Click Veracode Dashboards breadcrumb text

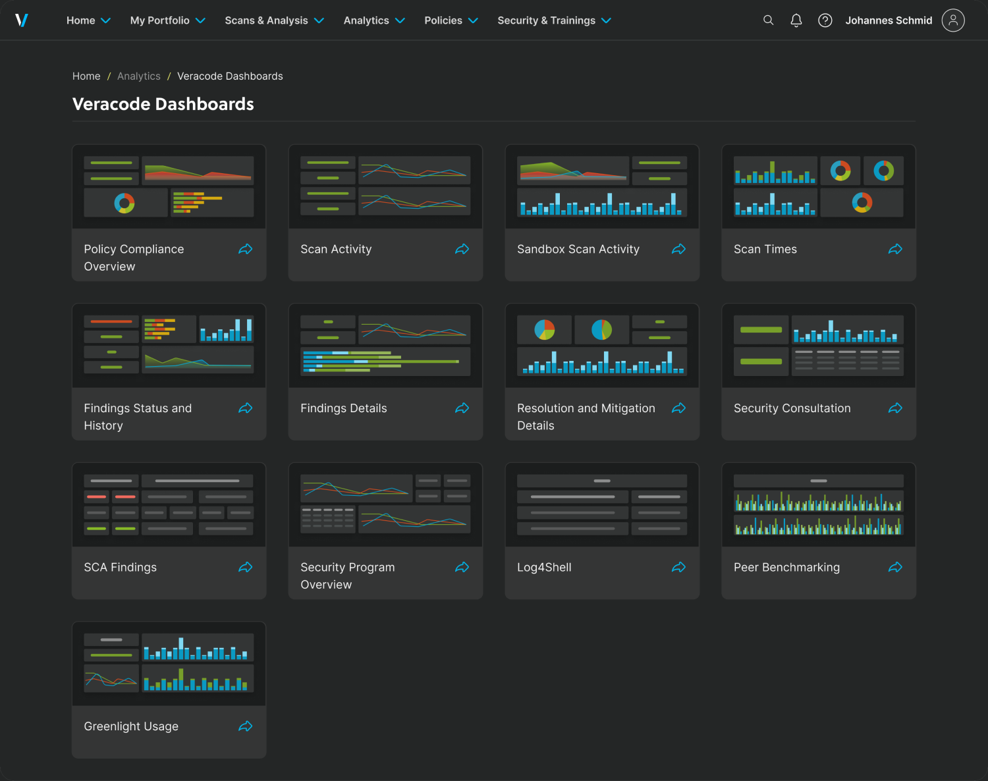coord(230,76)
